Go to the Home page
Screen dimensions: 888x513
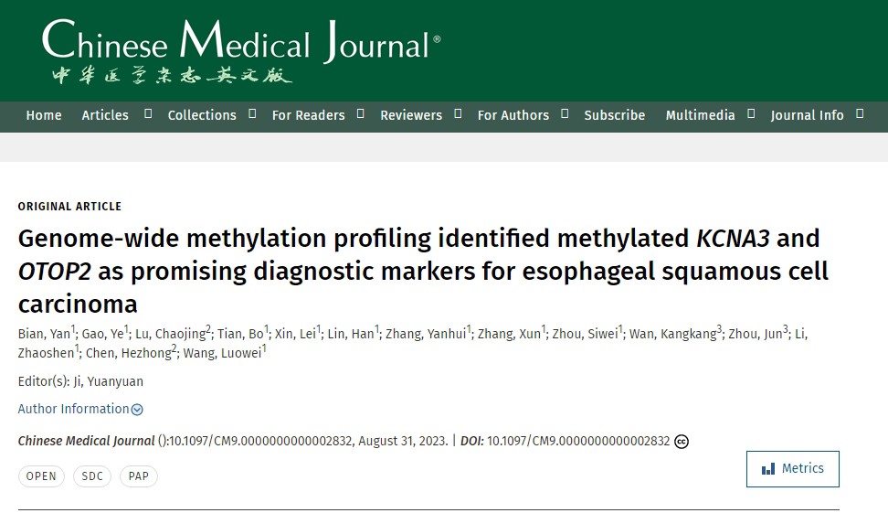pos(44,115)
